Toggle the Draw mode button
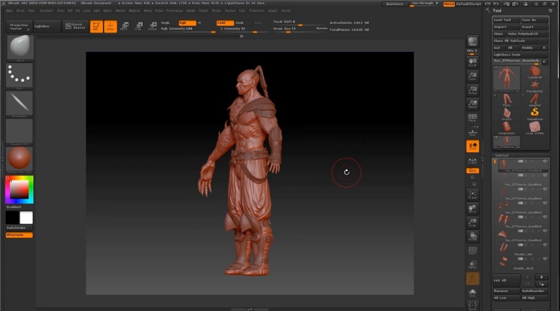Viewport: 560px width, 311px height. tap(110, 26)
